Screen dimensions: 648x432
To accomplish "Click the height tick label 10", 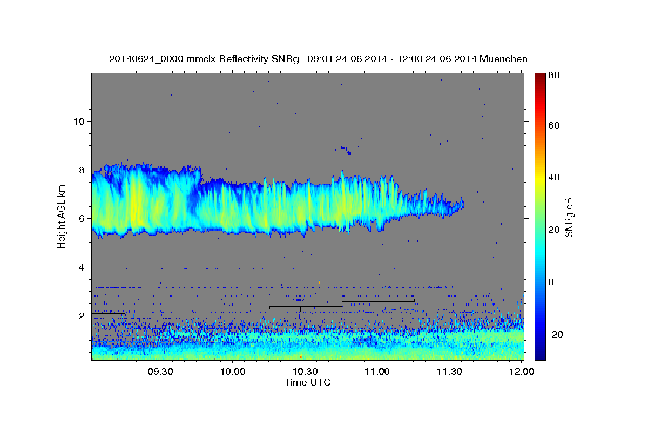I will (78, 121).
